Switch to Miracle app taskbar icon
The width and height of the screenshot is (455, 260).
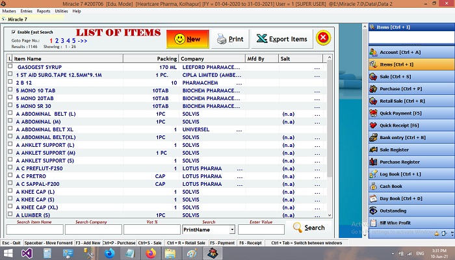click(x=213, y=253)
